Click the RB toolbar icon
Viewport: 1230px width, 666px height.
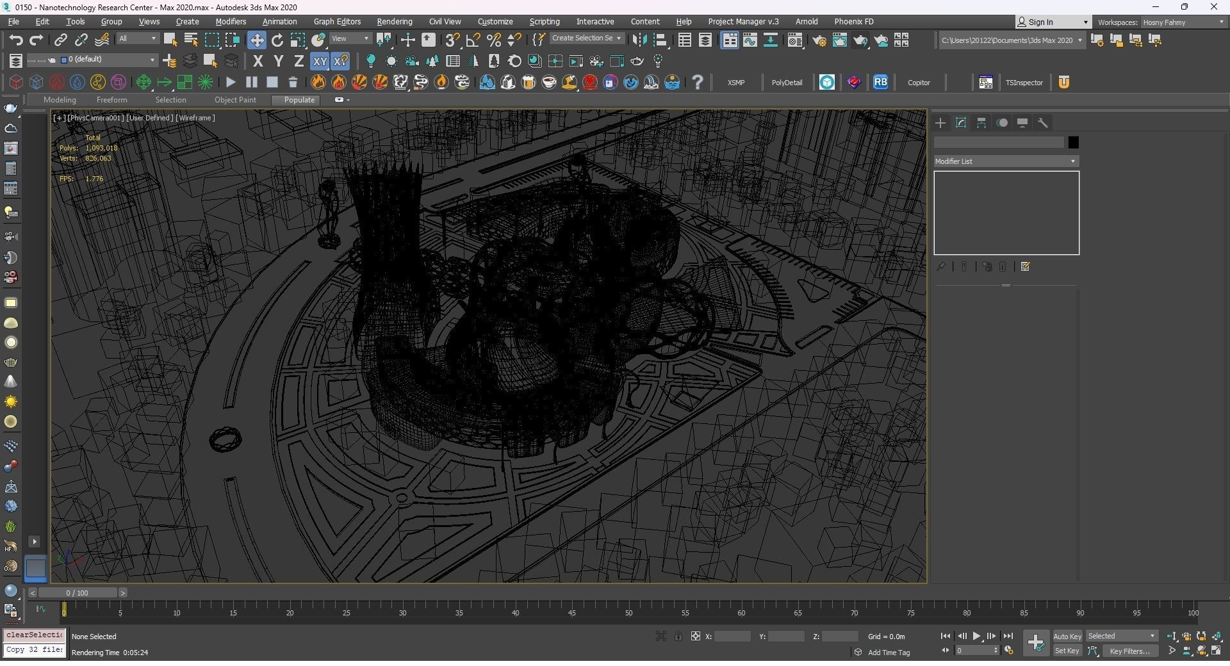(x=880, y=82)
